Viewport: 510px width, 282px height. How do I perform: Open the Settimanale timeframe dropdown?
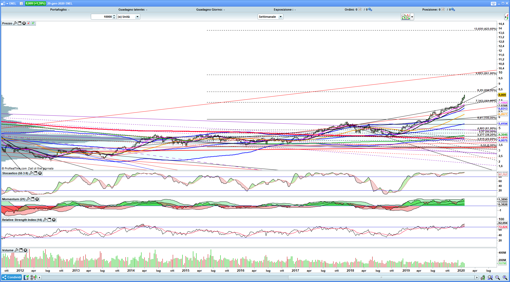click(x=270, y=17)
